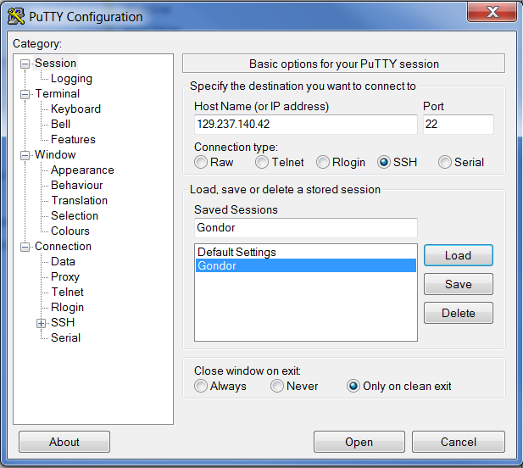Collapse the Terminal category node
The width and height of the screenshot is (523, 468).
(x=25, y=94)
